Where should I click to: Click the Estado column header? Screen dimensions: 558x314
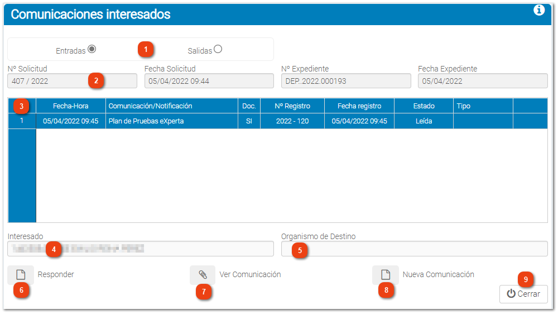coord(424,106)
